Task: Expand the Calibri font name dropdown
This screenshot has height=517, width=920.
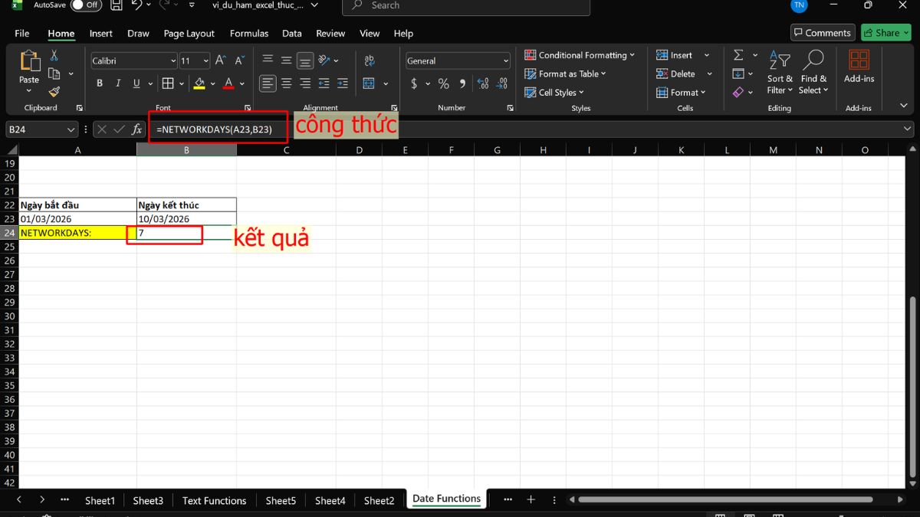Action: [x=172, y=61]
